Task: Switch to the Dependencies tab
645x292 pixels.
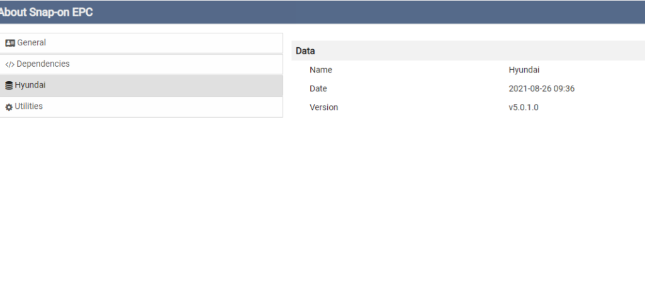Action: (43, 64)
